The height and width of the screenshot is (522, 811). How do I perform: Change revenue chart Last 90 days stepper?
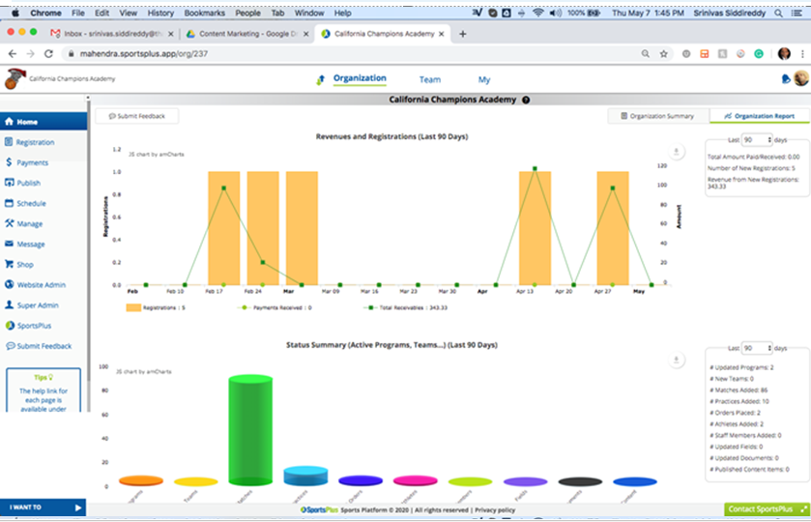tap(757, 139)
